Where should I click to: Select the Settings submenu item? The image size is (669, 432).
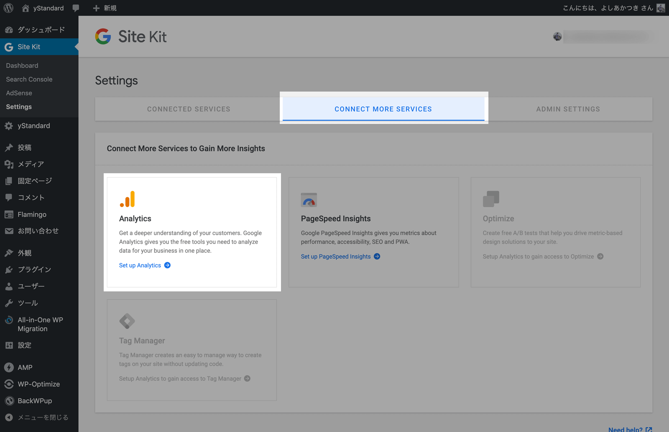click(x=19, y=107)
